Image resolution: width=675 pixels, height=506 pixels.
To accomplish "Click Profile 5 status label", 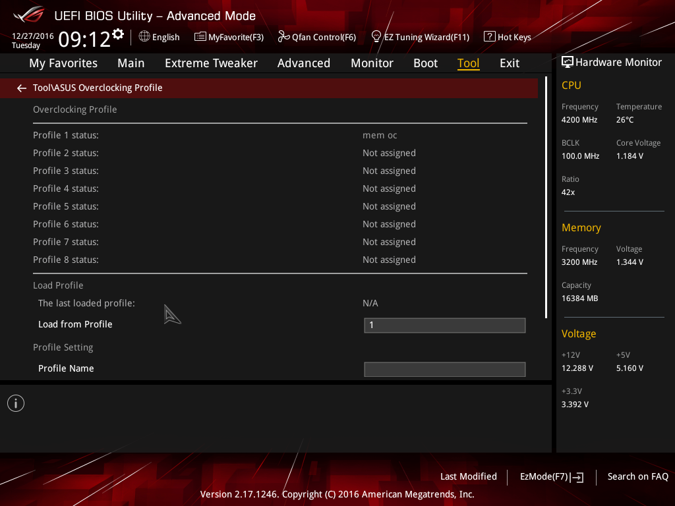I will click(x=66, y=206).
